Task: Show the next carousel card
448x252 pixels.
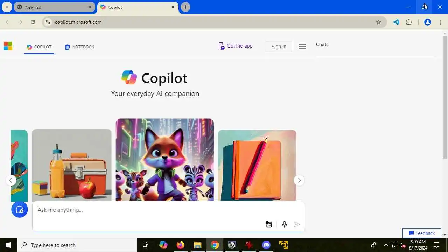Action: coord(299,180)
